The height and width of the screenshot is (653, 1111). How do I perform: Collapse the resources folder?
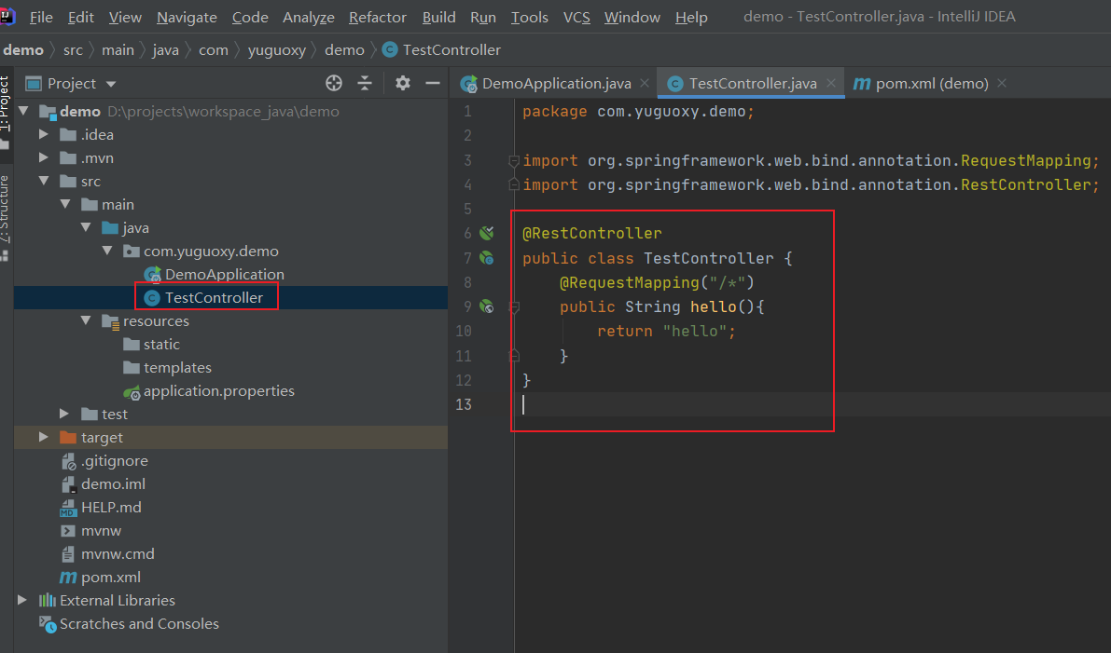(87, 321)
